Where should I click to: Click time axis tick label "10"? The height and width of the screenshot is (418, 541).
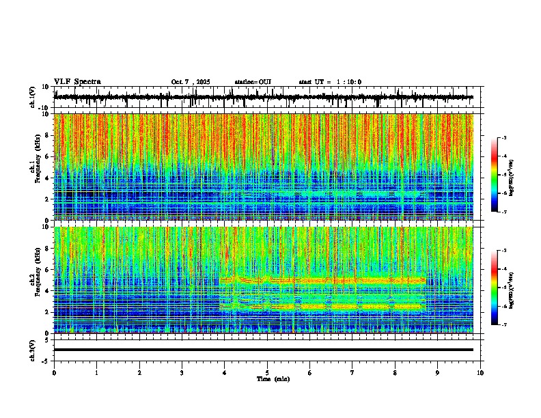(x=480, y=373)
